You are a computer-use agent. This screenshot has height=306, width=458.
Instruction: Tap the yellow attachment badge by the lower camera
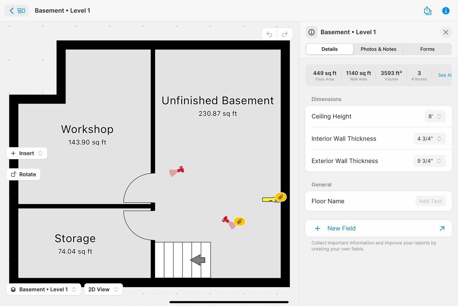click(x=240, y=221)
